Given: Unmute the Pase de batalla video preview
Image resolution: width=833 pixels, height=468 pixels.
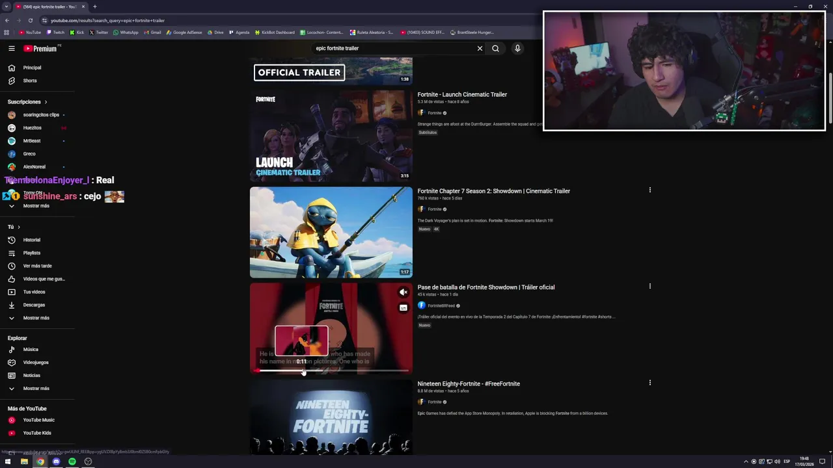Looking at the screenshot, I should click(403, 292).
